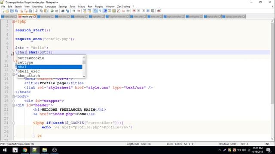Click the Folder as Workspace icon
This screenshot has width=275, height=154.
[123, 11]
